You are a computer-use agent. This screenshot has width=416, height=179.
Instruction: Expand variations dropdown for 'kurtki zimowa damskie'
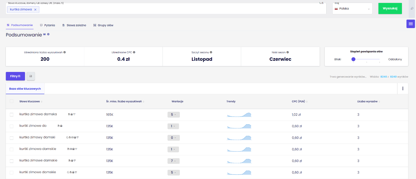(173, 149)
